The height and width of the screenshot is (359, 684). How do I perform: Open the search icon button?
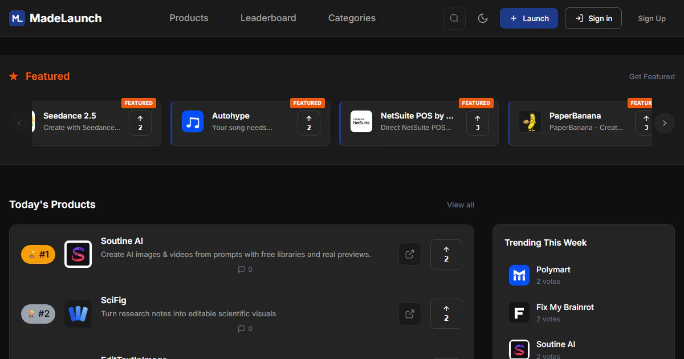click(x=454, y=18)
